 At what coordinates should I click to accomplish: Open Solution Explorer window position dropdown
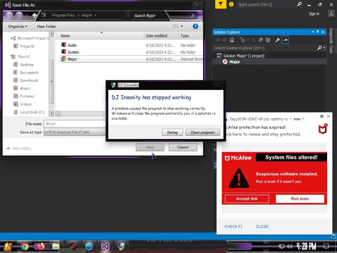point(313,32)
